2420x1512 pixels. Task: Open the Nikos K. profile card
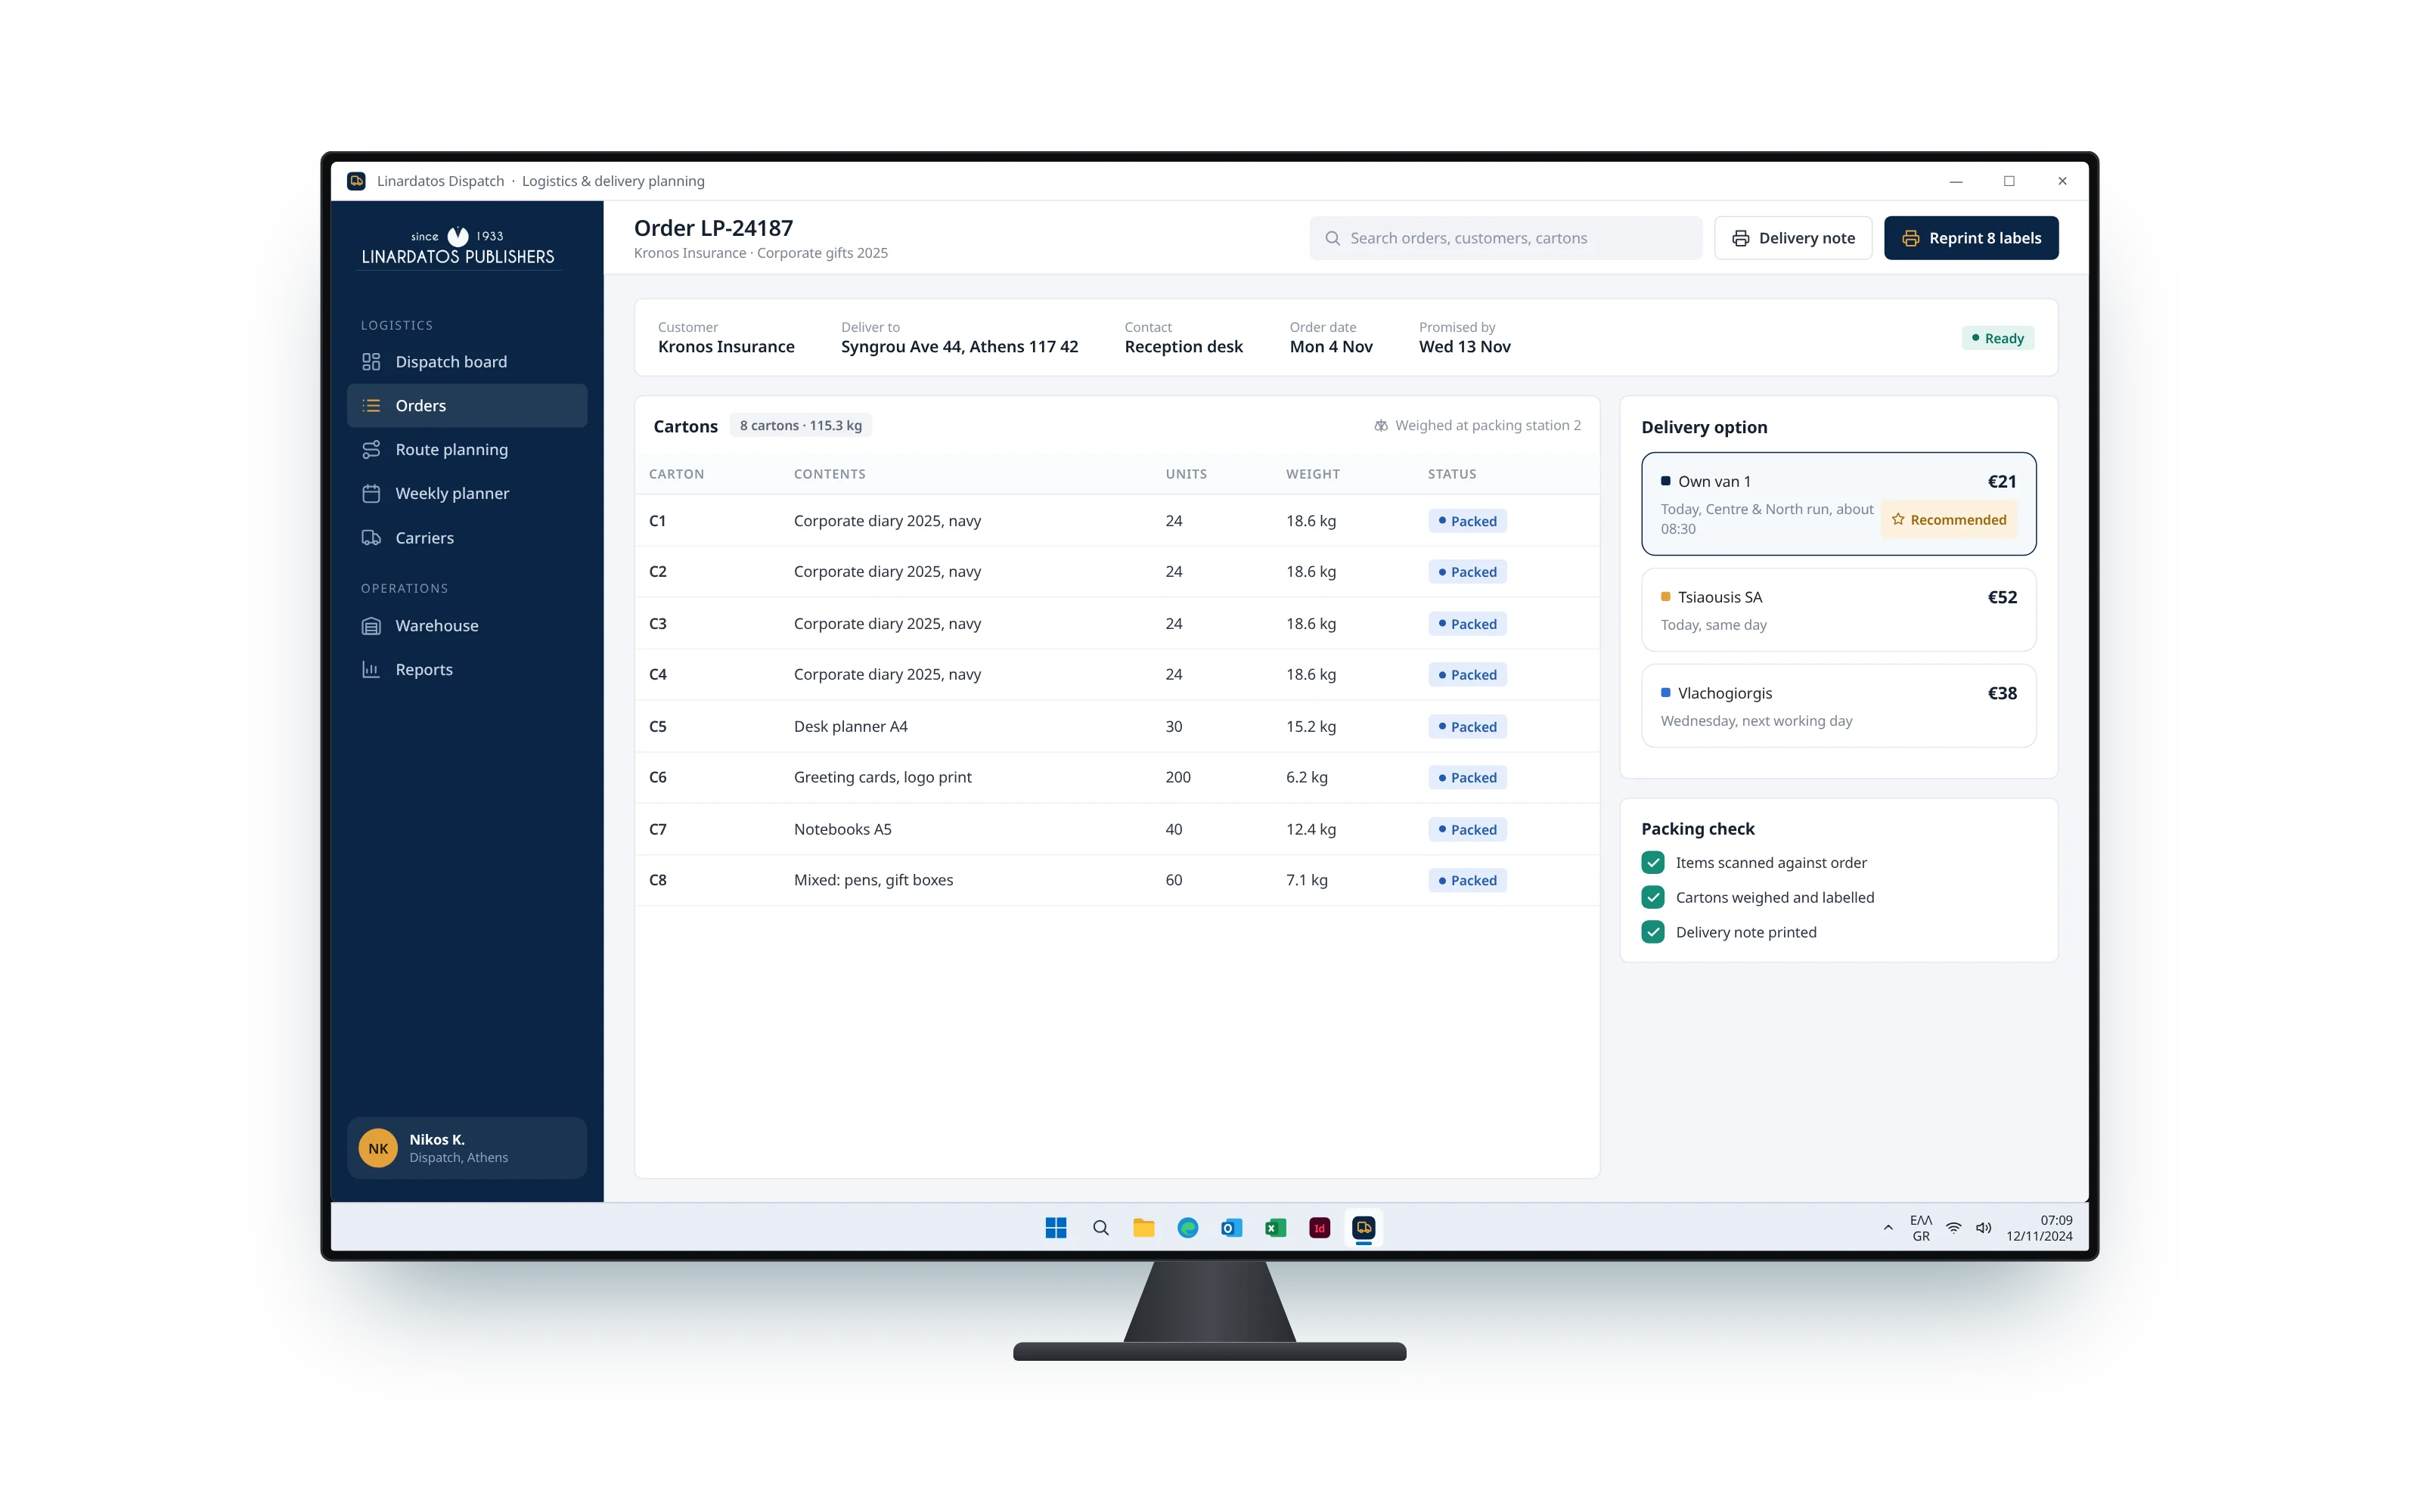pos(467,1148)
